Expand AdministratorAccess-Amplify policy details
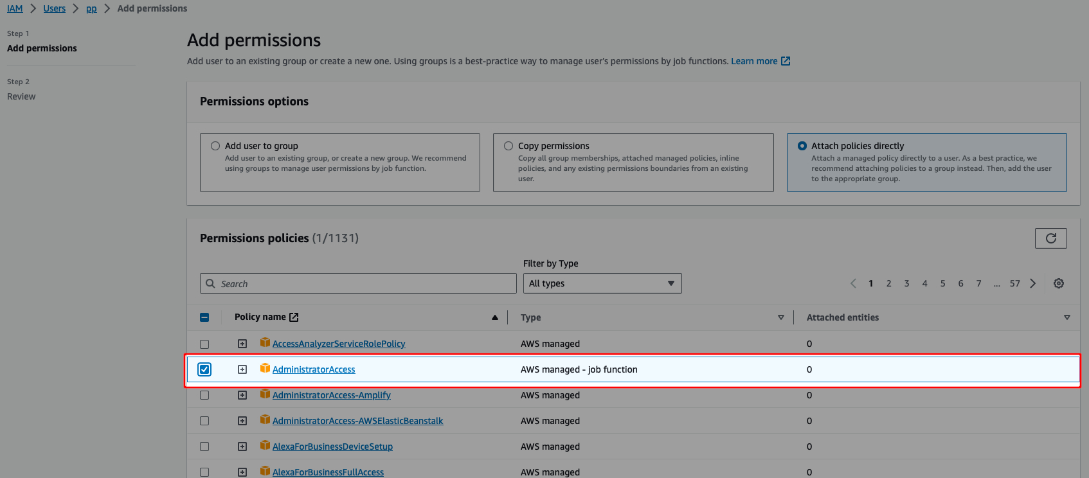The image size is (1089, 478). pos(242,395)
